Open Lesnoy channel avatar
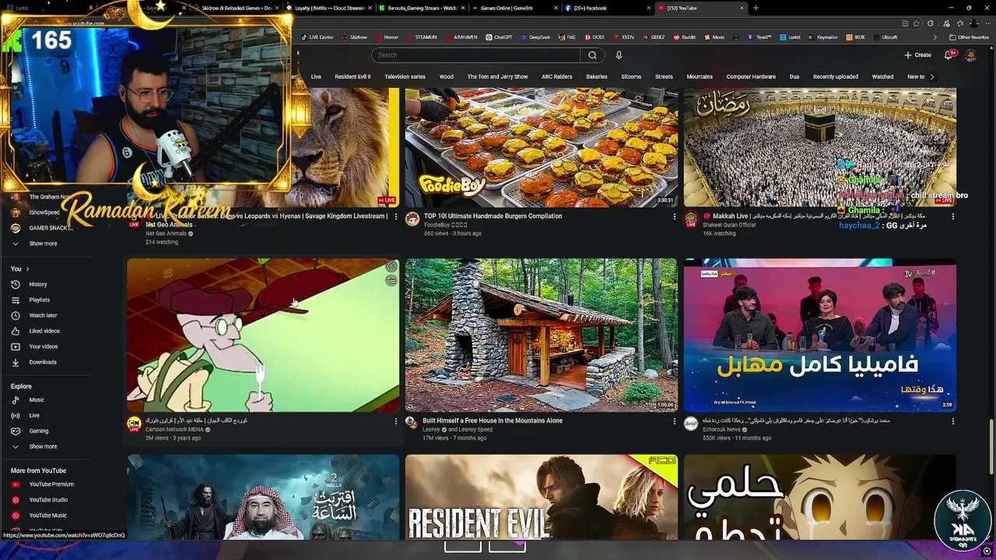 click(412, 422)
